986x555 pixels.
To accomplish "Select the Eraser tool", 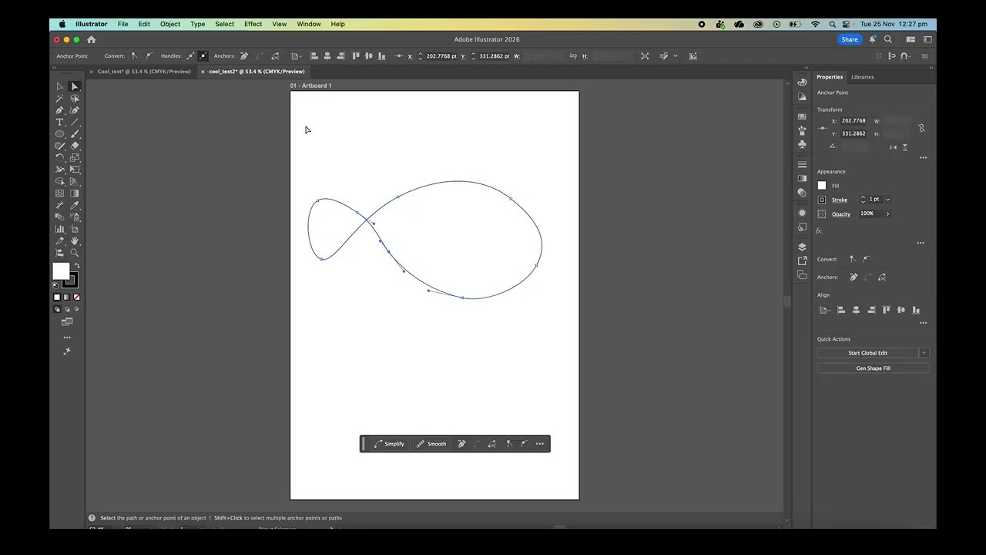I will [75, 146].
